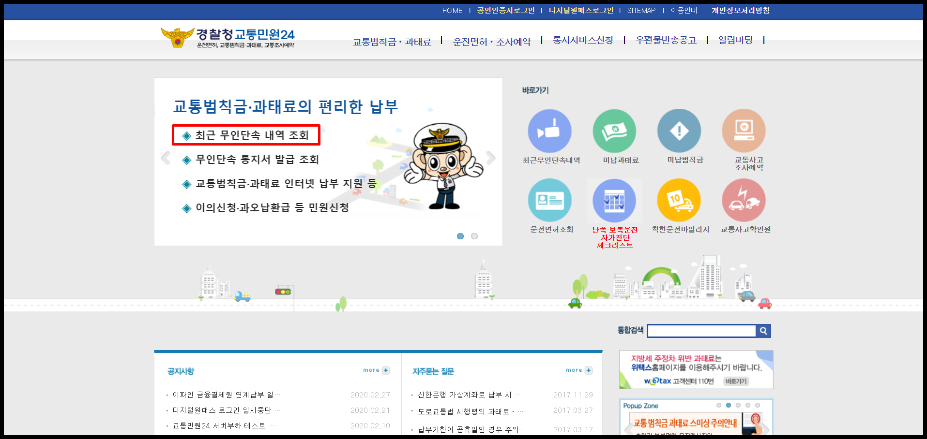Image resolution: width=927 pixels, height=439 pixels.
Task: Open 착한운전마일리지 truck icon
Action: [679, 200]
